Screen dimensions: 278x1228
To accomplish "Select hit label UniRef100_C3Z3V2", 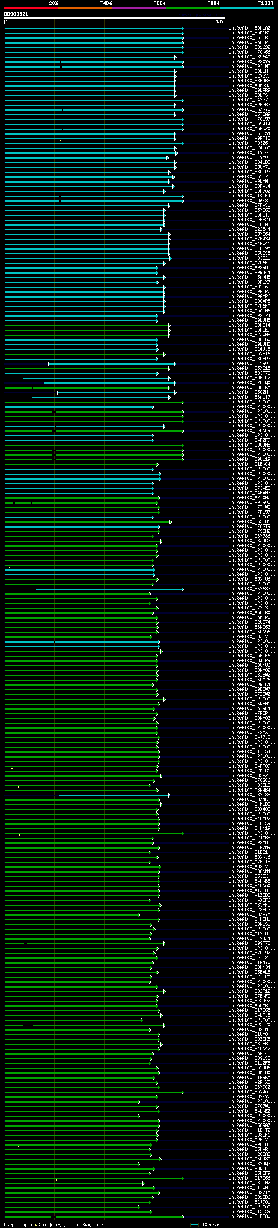I will coord(249,636).
